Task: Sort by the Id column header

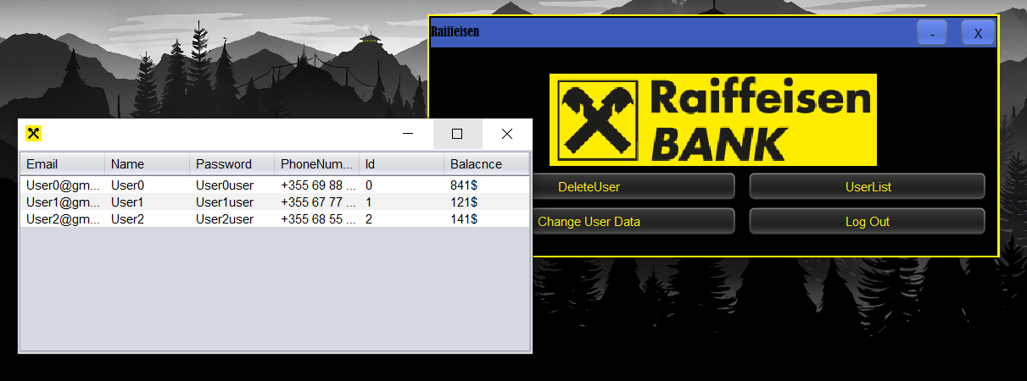Action: 402,163
